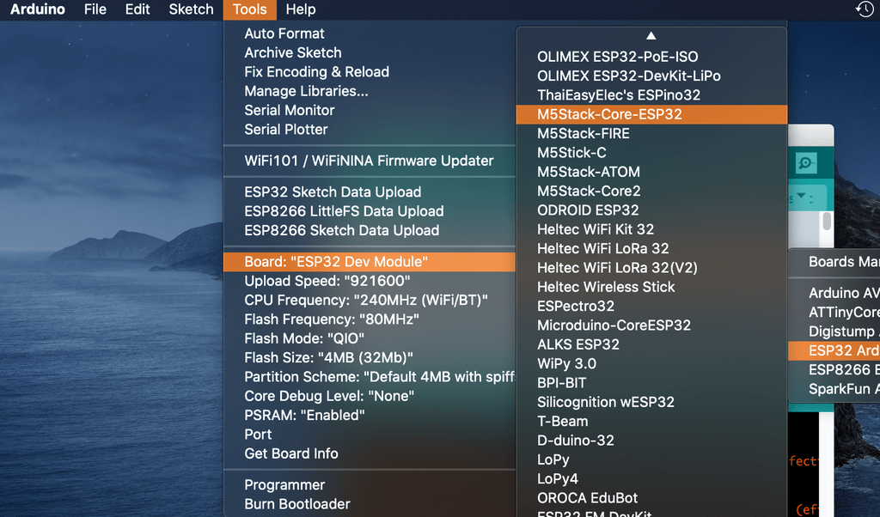
Task: Open the Time Machine menu bar icon
Action: 865,9
